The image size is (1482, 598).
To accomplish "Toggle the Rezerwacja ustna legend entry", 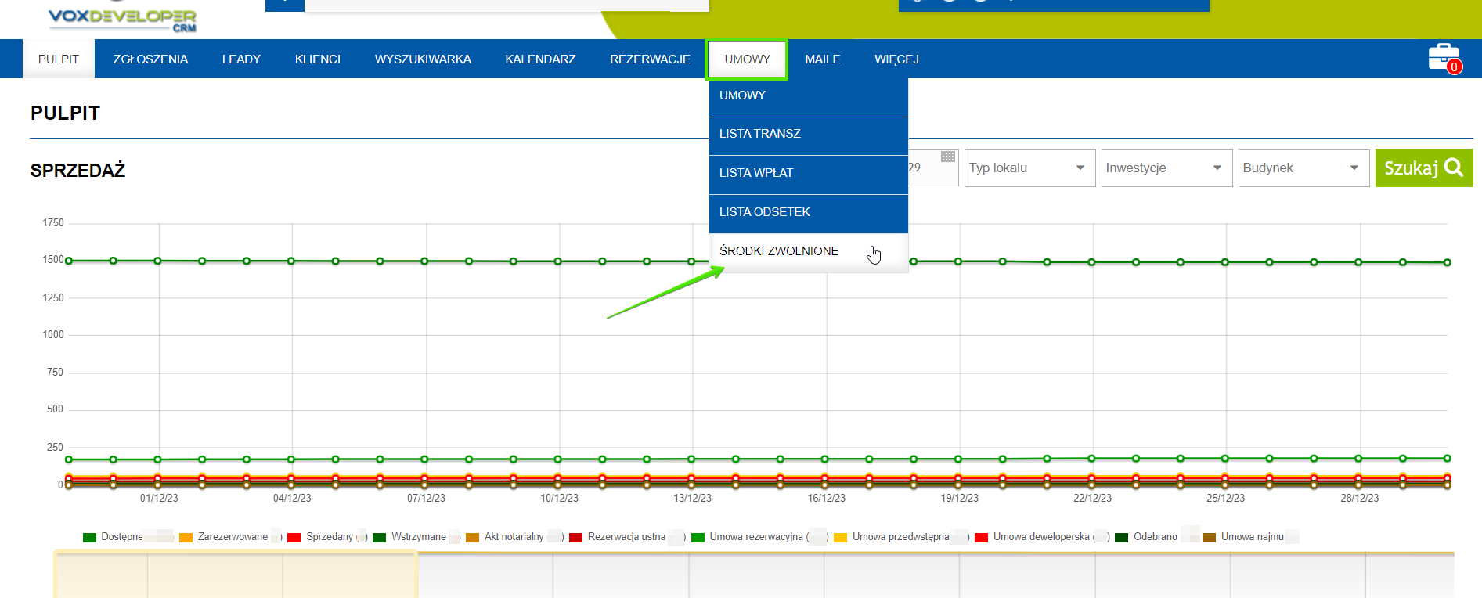I will [x=626, y=537].
